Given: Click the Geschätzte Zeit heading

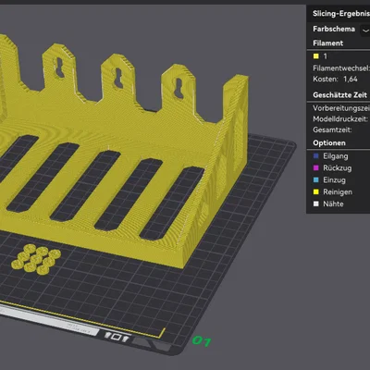Looking at the screenshot, I should point(339,95).
